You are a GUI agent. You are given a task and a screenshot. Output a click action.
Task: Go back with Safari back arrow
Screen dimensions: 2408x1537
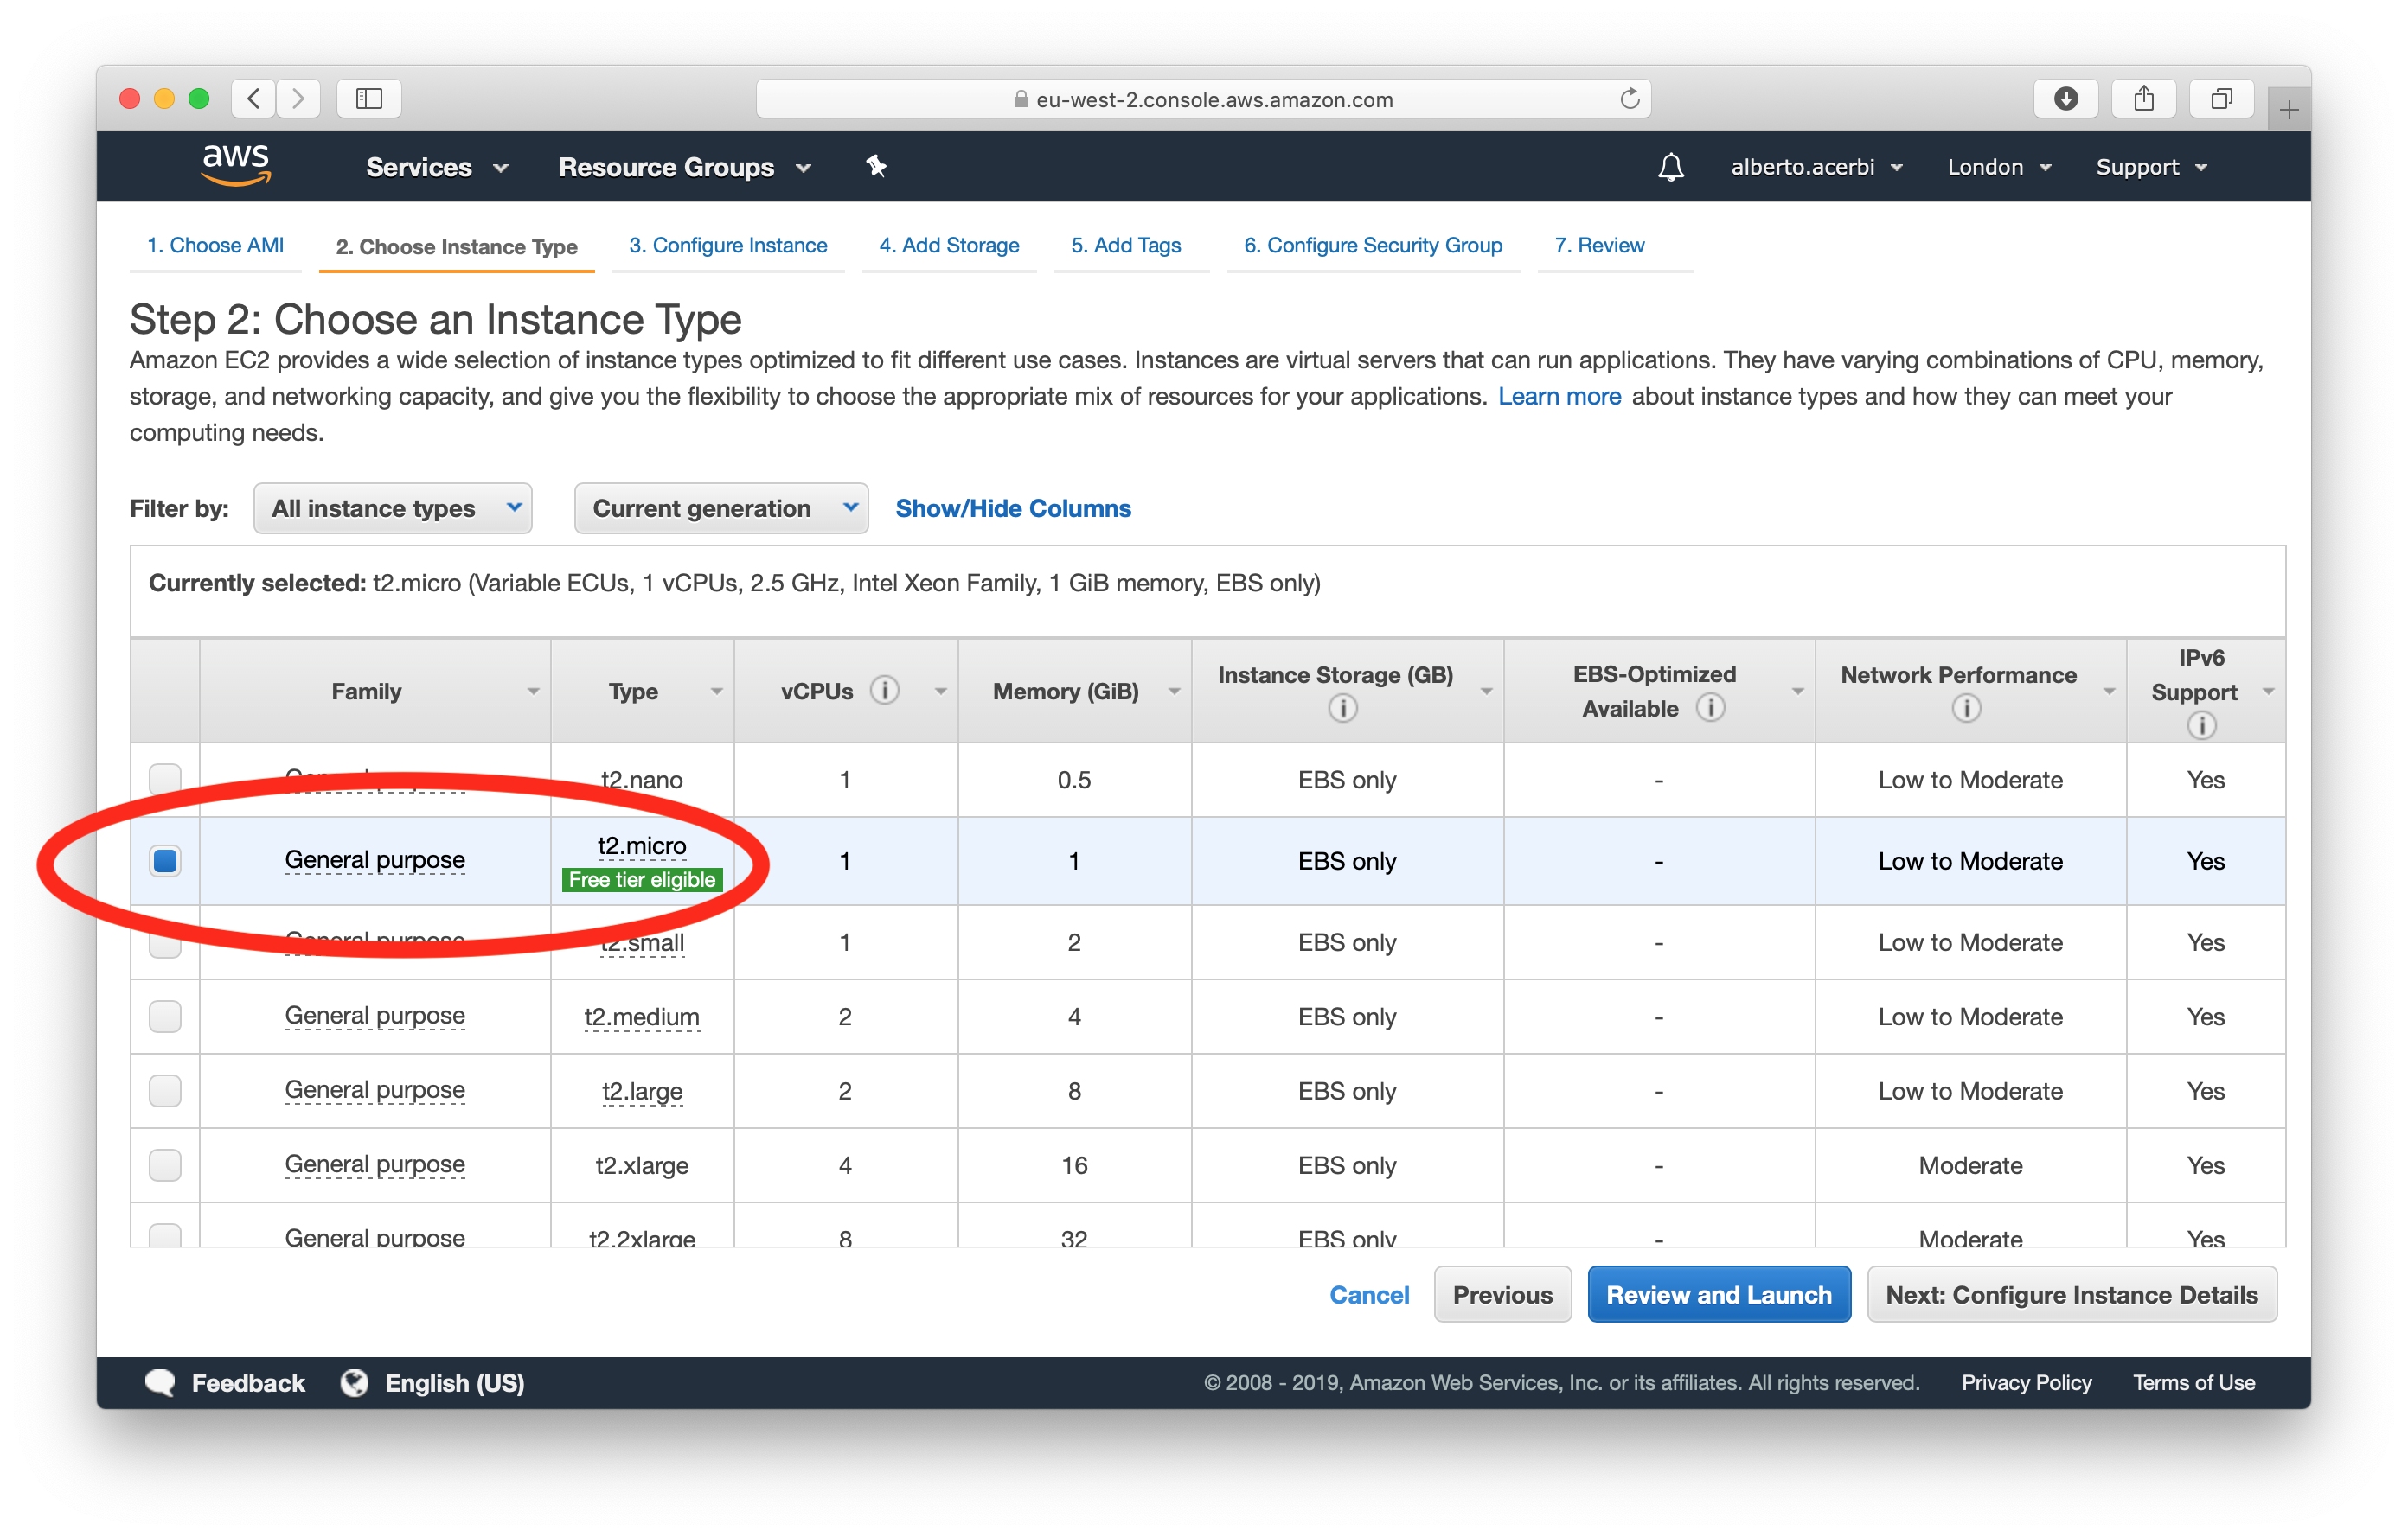coord(254,99)
